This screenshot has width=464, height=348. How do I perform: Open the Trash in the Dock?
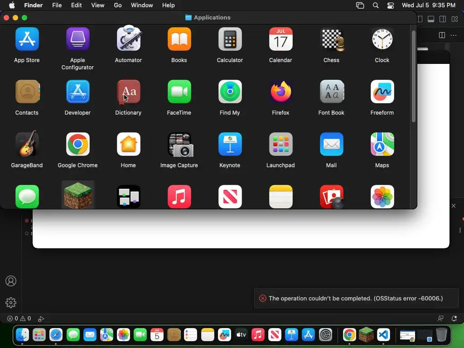coord(441,335)
